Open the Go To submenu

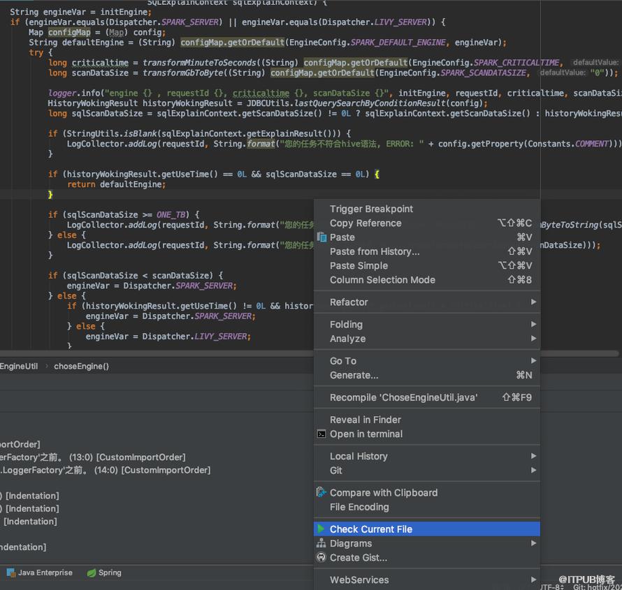click(343, 361)
